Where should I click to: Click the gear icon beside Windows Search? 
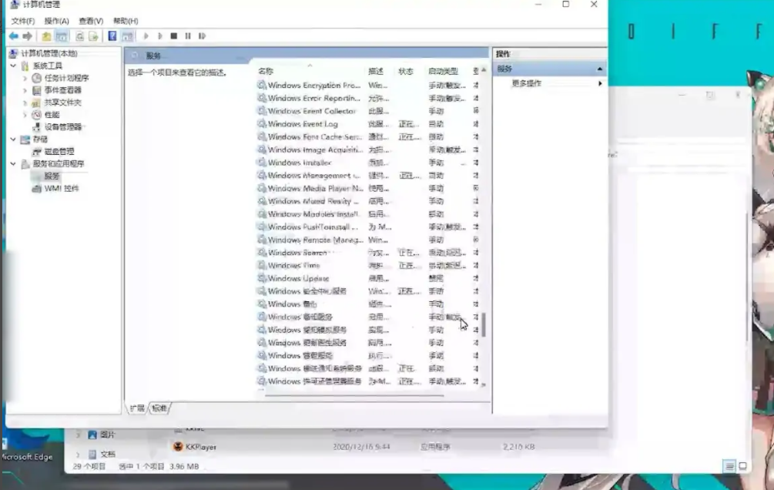[262, 253]
